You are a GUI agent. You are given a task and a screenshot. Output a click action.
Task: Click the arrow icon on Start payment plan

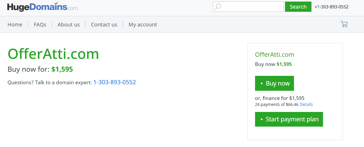point(262,119)
